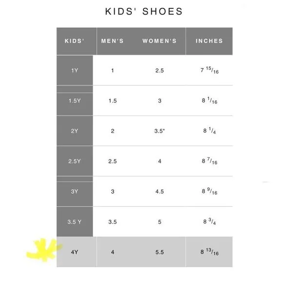The height and width of the screenshot is (283, 283).
Task: Select the WOMEN'S column header
Action: 160,41
